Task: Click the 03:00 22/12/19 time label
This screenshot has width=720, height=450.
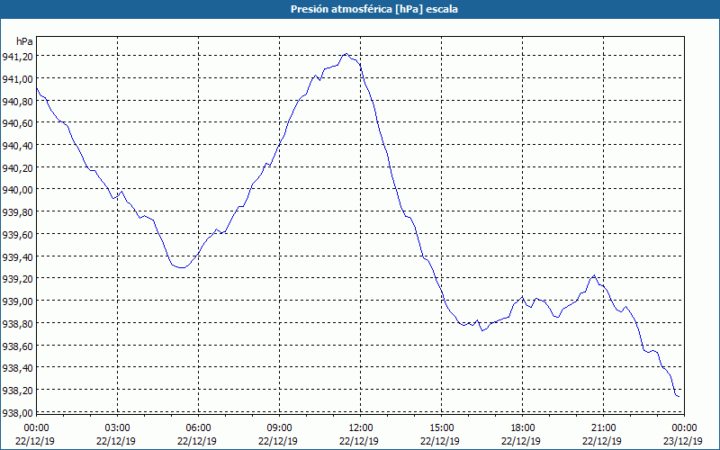Action: (x=116, y=435)
